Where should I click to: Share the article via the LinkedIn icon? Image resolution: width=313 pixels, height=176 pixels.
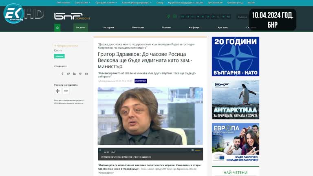(75, 74)
